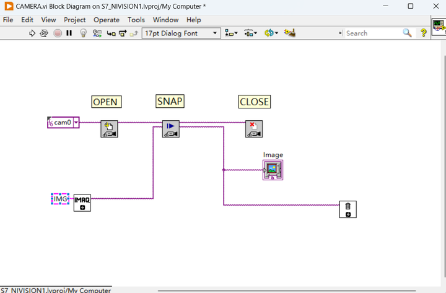The height and width of the screenshot is (293, 446).
Task: Open the Window menu
Action: [x=165, y=20]
